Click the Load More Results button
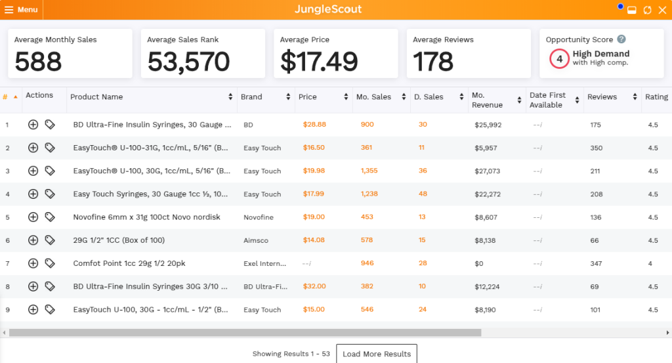 377,354
